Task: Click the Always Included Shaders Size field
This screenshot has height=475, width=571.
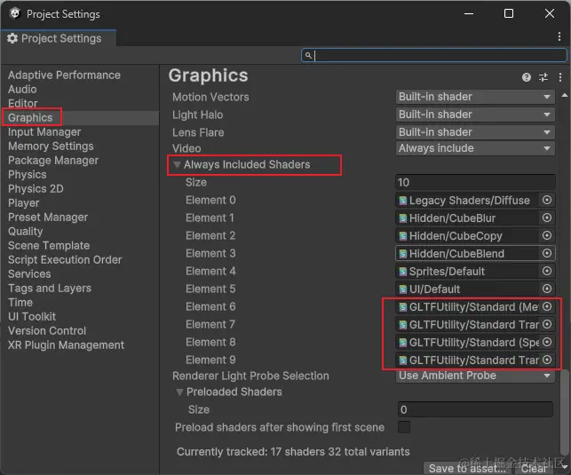Action: [x=475, y=182]
